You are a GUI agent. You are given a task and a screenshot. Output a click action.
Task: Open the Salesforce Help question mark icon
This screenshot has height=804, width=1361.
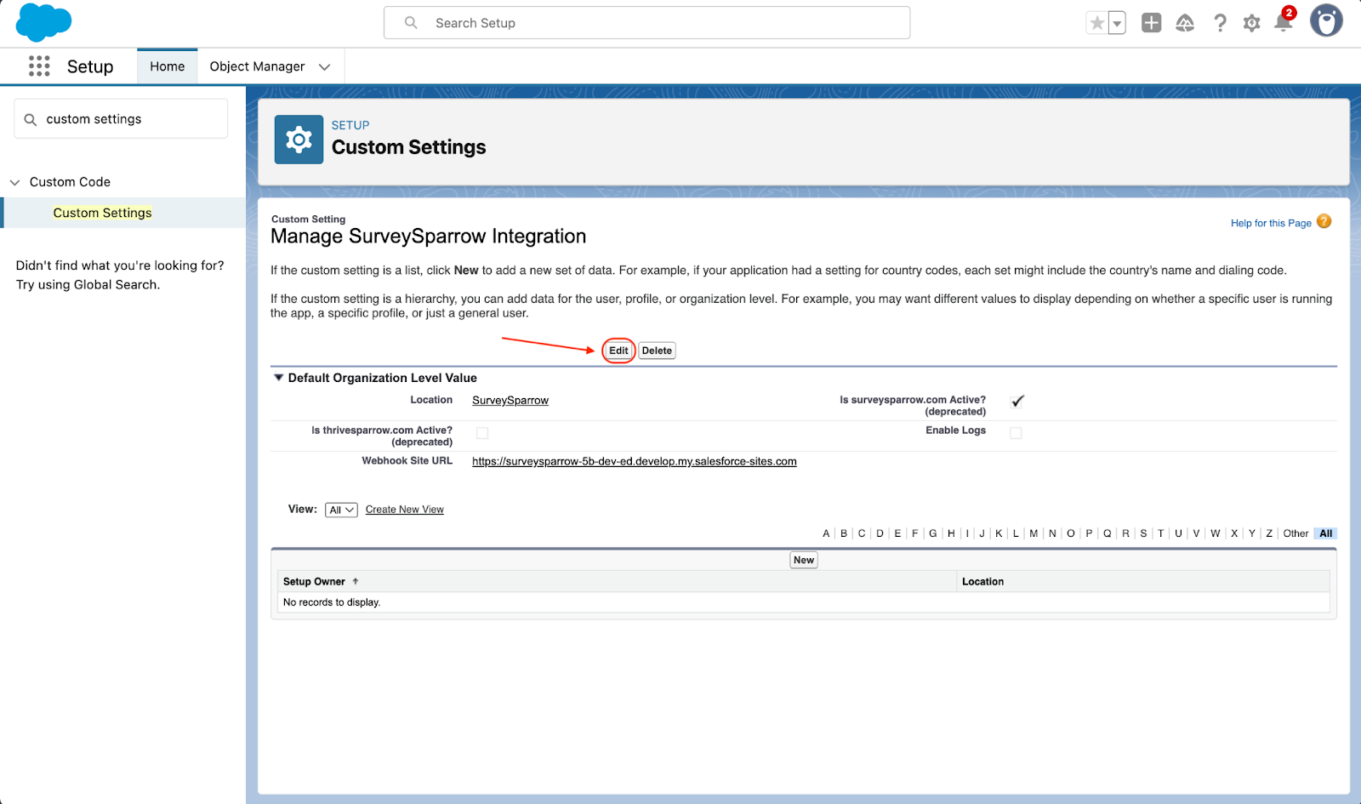[1220, 23]
